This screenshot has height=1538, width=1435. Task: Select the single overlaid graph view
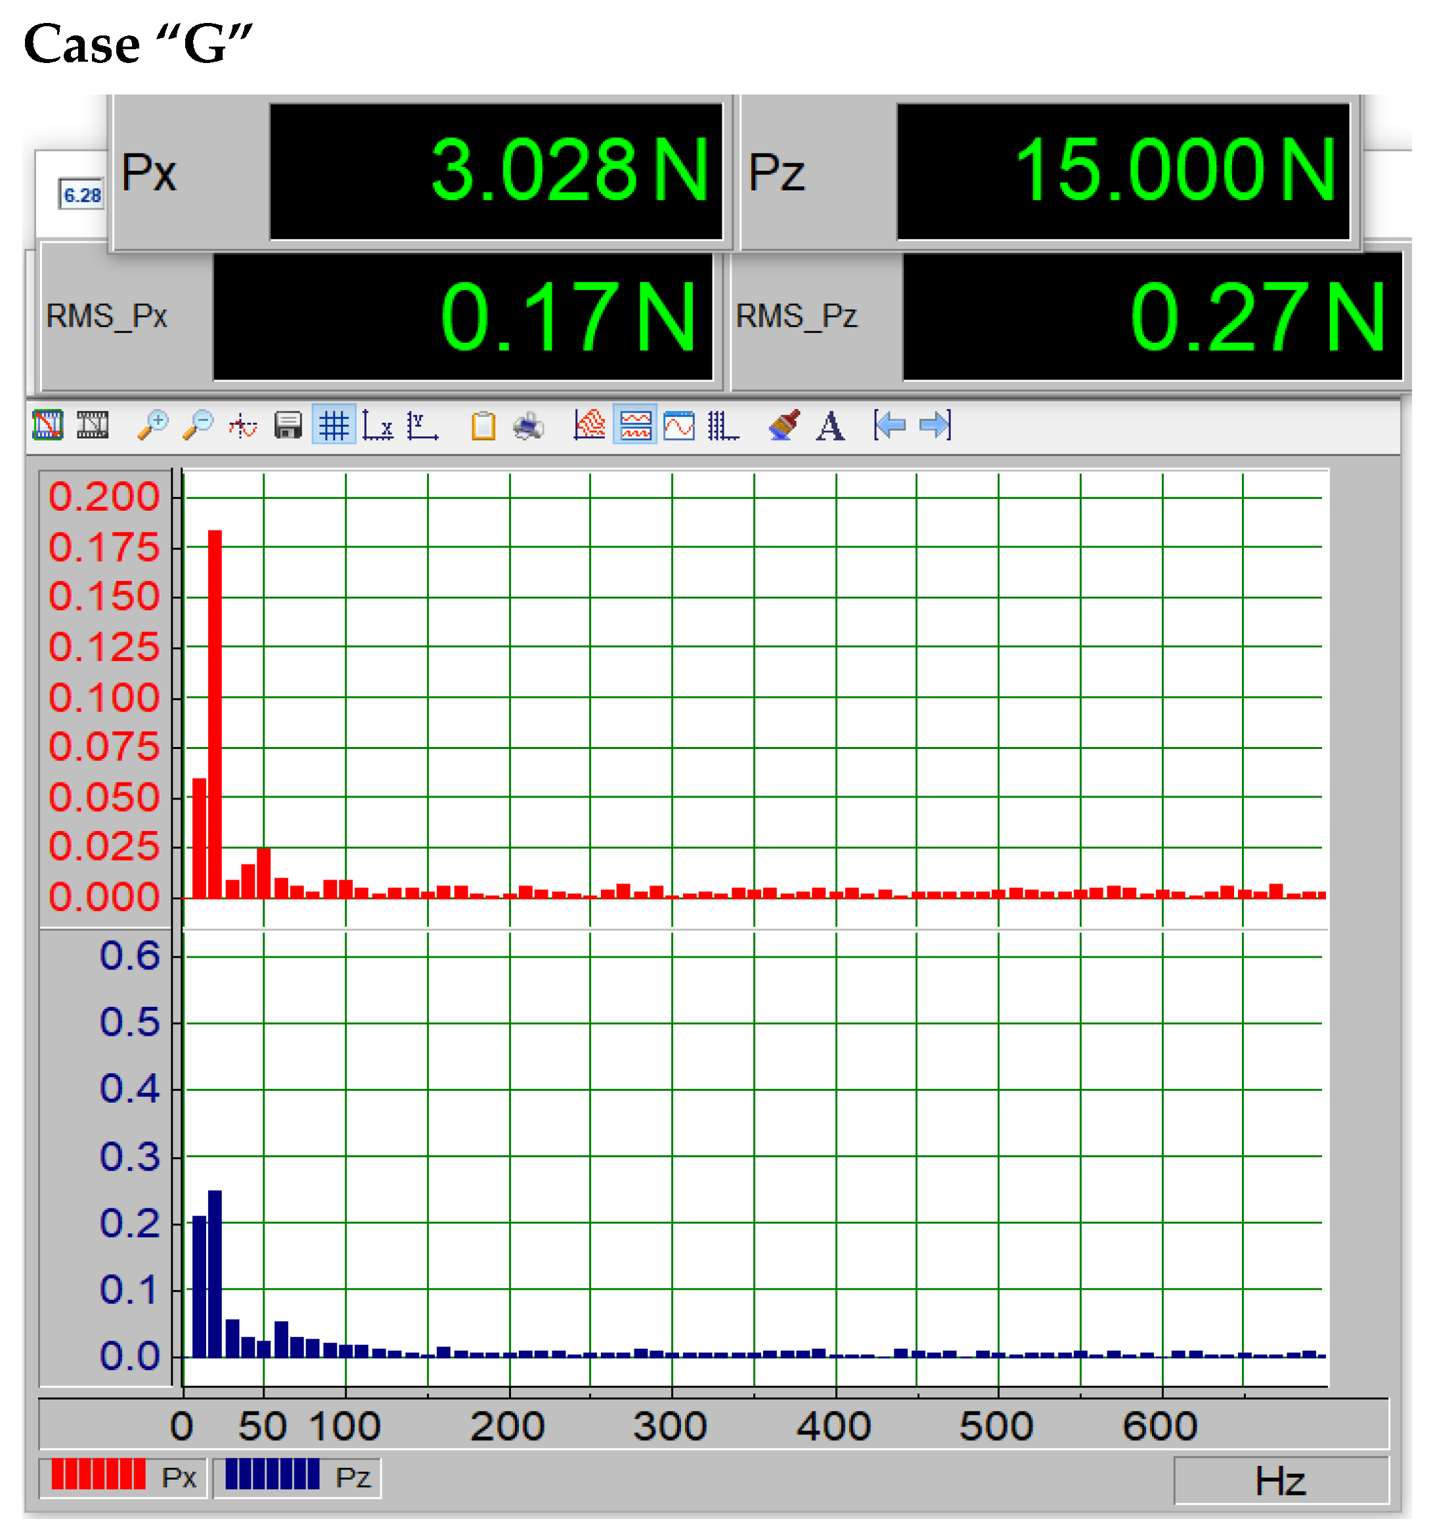(x=679, y=425)
